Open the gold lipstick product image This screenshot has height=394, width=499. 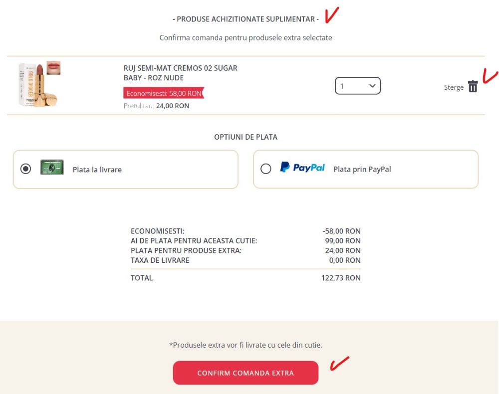pos(37,85)
